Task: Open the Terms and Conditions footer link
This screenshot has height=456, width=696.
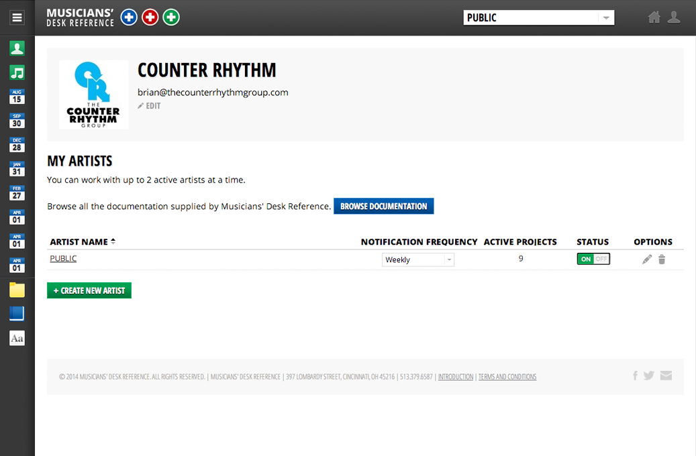Action: pyautogui.click(x=507, y=377)
